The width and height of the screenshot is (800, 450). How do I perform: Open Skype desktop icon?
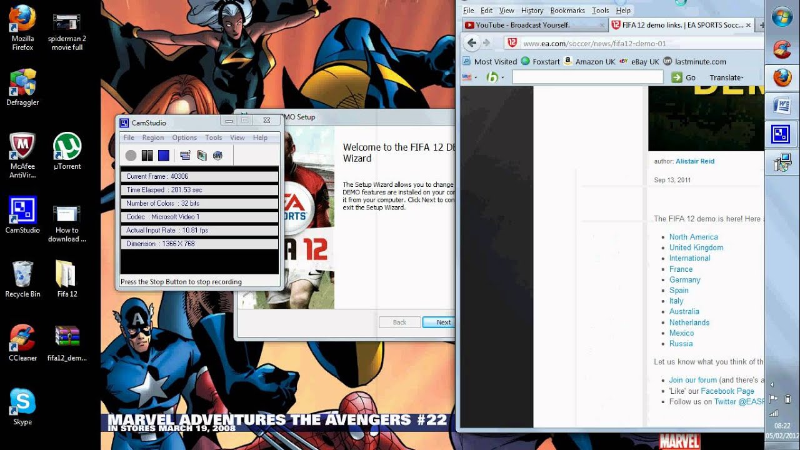point(22,406)
